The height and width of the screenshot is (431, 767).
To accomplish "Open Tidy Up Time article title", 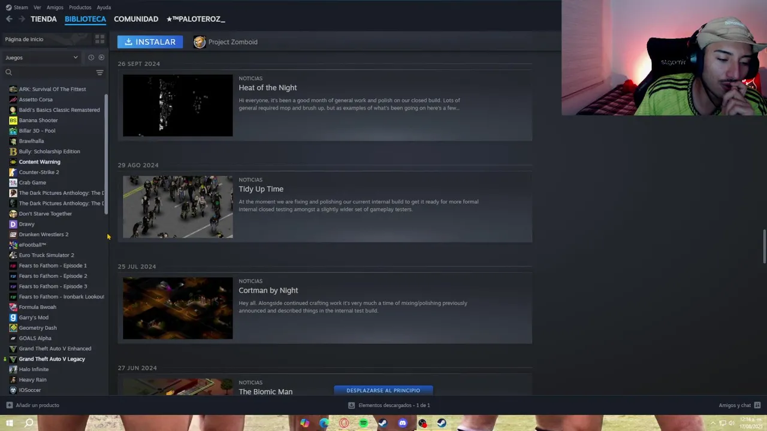I will 261,189.
